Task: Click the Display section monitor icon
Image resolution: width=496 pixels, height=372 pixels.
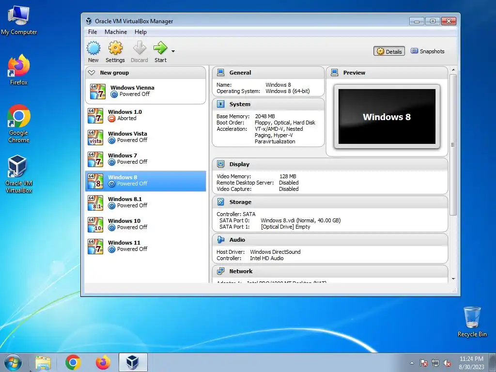Action: click(x=220, y=164)
